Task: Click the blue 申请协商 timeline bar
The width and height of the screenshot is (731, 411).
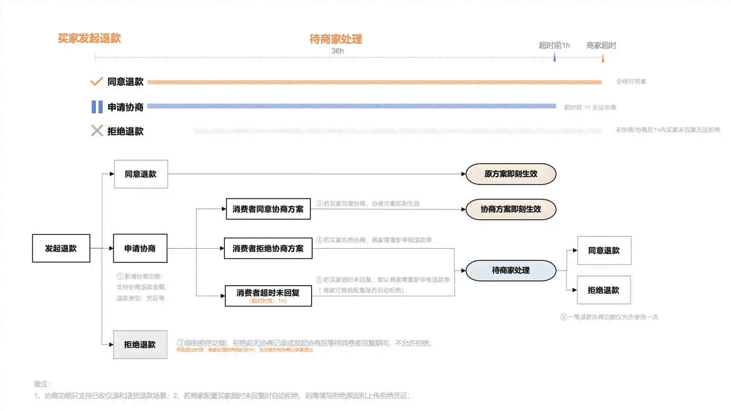Action: click(x=352, y=106)
